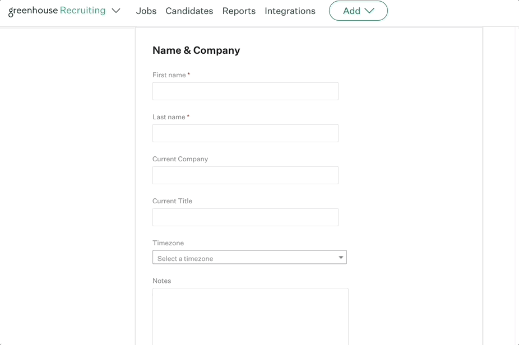Screen dimensions: 519x345
Task: Go to the Candidates page
Action: pyautogui.click(x=189, y=11)
